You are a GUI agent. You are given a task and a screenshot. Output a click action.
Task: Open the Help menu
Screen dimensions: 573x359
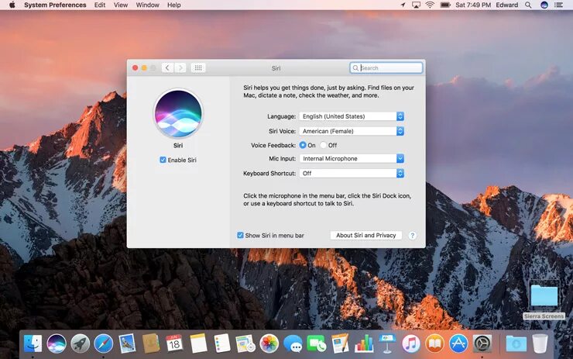pyautogui.click(x=174, y=5)
